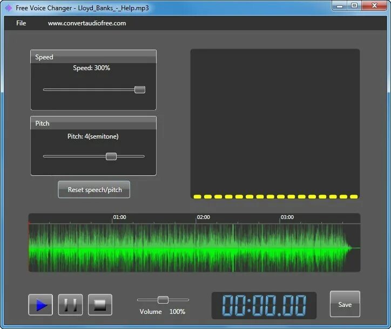Close the Free Voice Changer window
Viewport: 391px width, 329px height.
(374, 5)
